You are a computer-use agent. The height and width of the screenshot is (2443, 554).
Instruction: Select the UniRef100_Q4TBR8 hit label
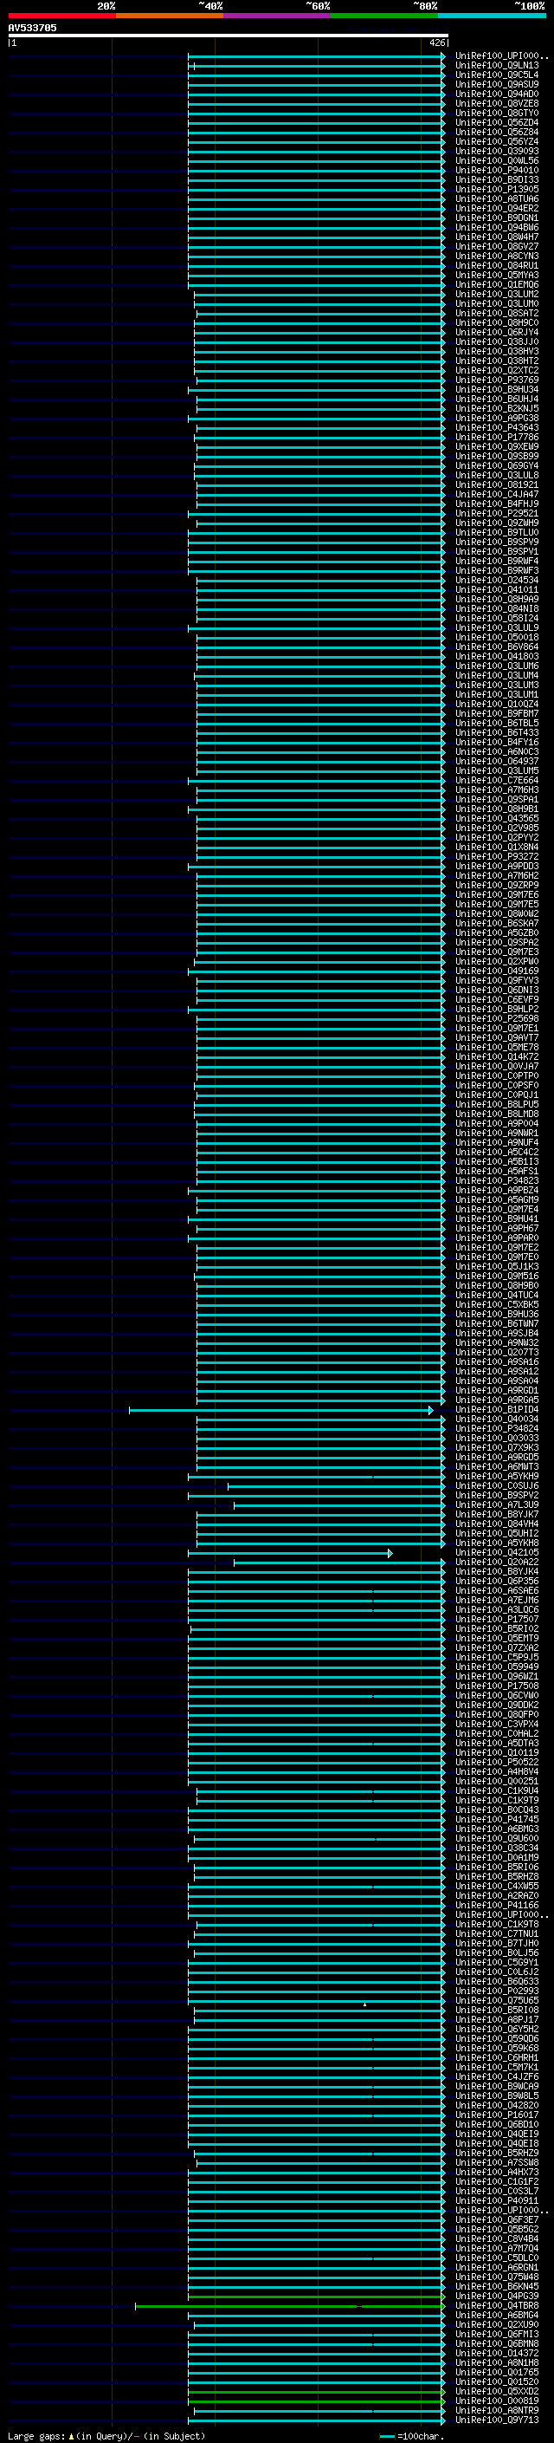(496, 2305)
